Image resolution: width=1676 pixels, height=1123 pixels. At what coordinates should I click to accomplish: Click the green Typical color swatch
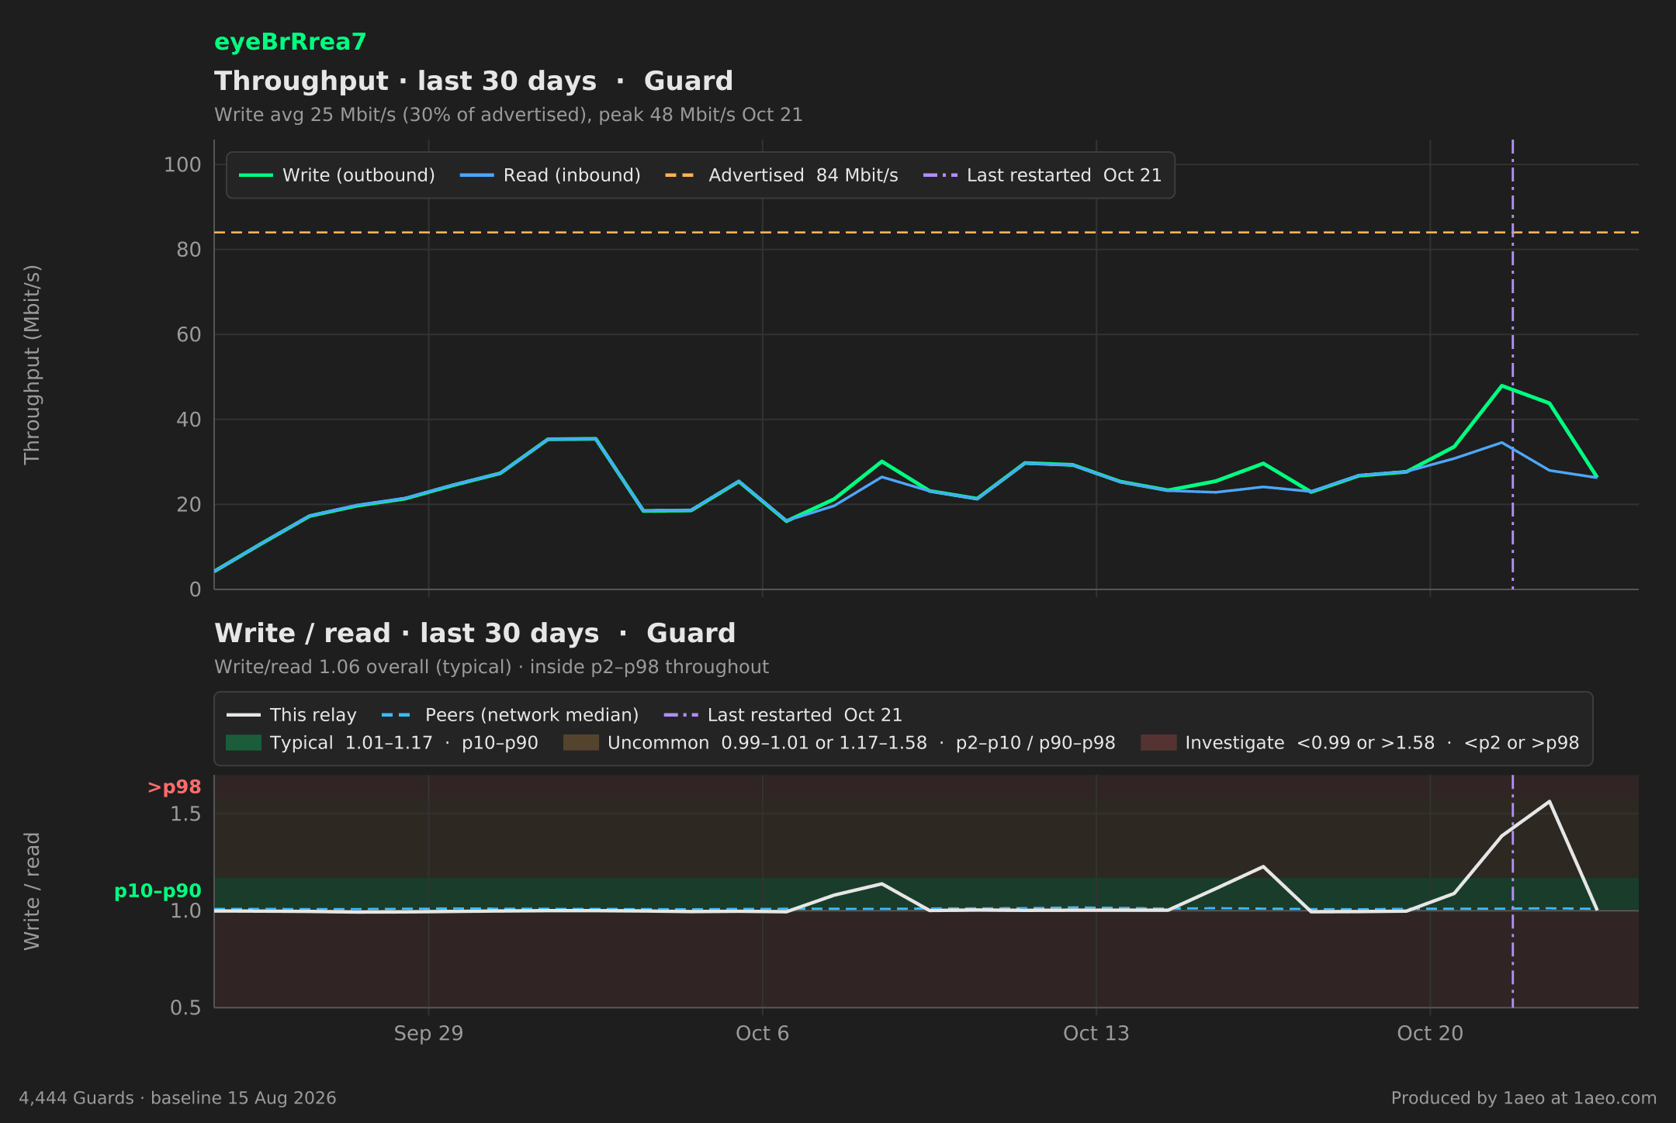244,743
